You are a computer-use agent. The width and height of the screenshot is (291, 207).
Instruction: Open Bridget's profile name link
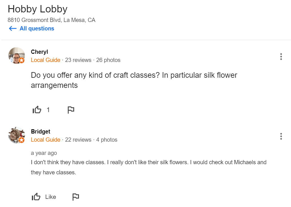41,132
